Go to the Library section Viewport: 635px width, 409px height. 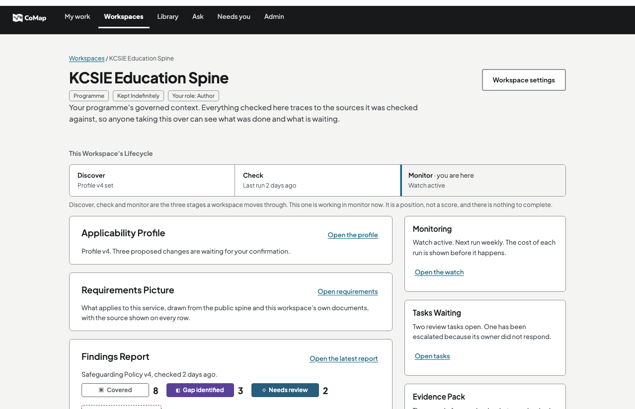[168, 17]
